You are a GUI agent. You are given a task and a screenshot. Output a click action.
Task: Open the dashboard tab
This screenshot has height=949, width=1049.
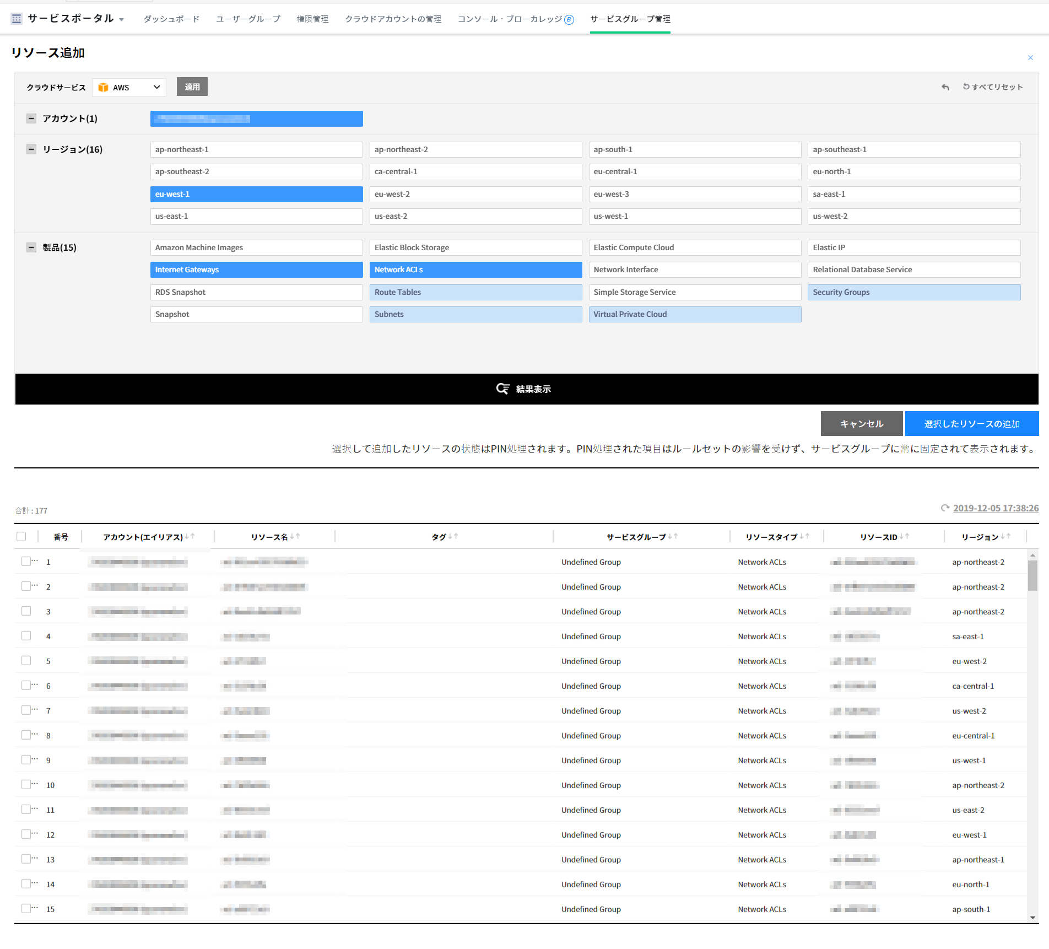pos(171,19)
